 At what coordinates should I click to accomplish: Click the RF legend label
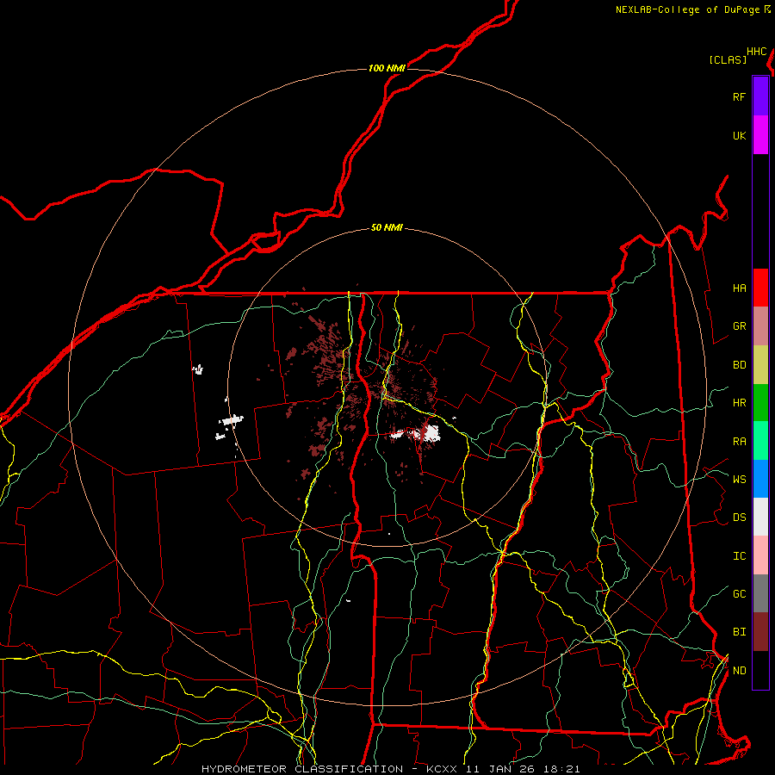coord(739,96)
